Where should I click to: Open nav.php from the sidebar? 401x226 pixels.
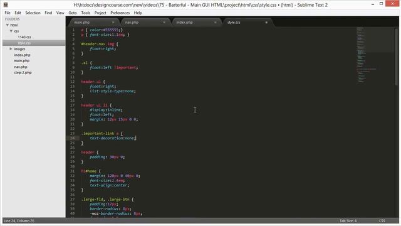tap(21, 67)
